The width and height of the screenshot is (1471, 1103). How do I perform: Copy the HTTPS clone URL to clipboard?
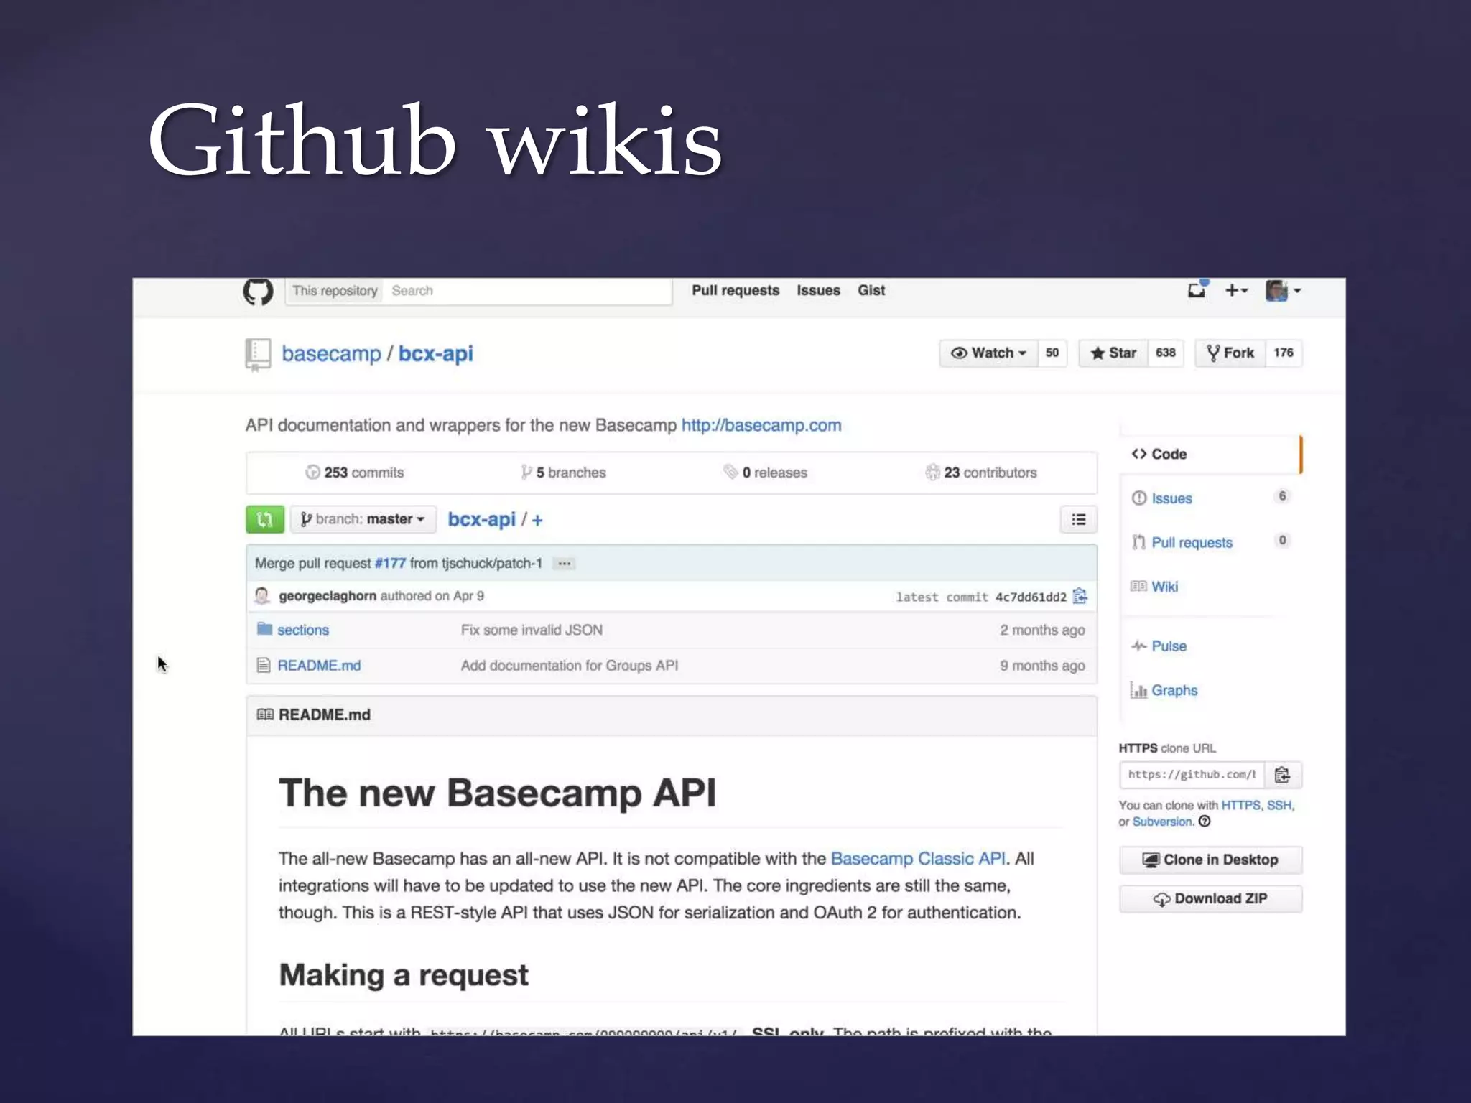[x=1283, y=775]
